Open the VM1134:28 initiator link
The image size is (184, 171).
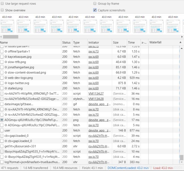[x=96, y=99]
